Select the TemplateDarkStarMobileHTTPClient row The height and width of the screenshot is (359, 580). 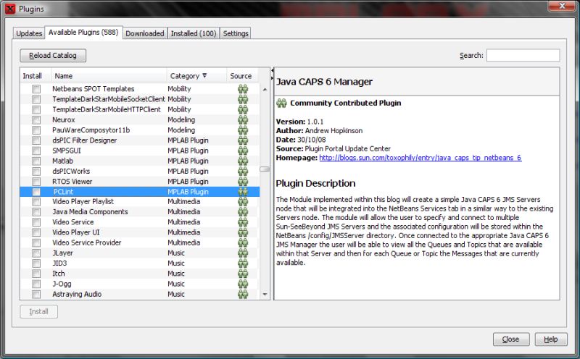(140, 109)
